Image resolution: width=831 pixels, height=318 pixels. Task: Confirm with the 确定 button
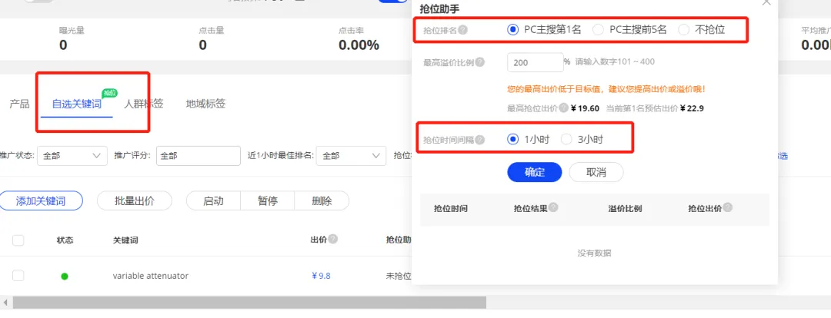[x=534, y=172]
